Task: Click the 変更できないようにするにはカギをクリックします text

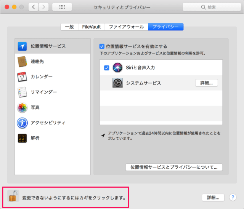Action: [x=74, y=198]
